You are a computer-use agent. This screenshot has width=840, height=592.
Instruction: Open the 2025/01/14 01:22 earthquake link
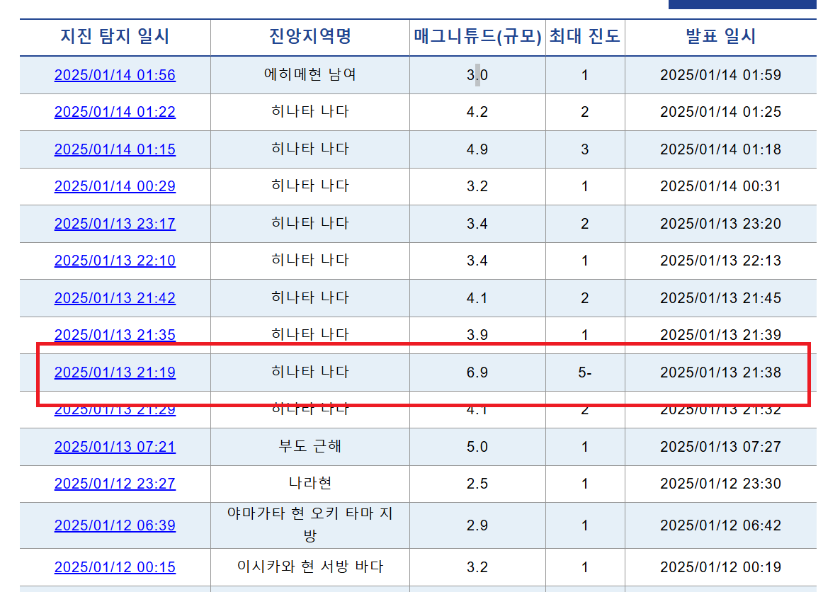click(115, 112)
